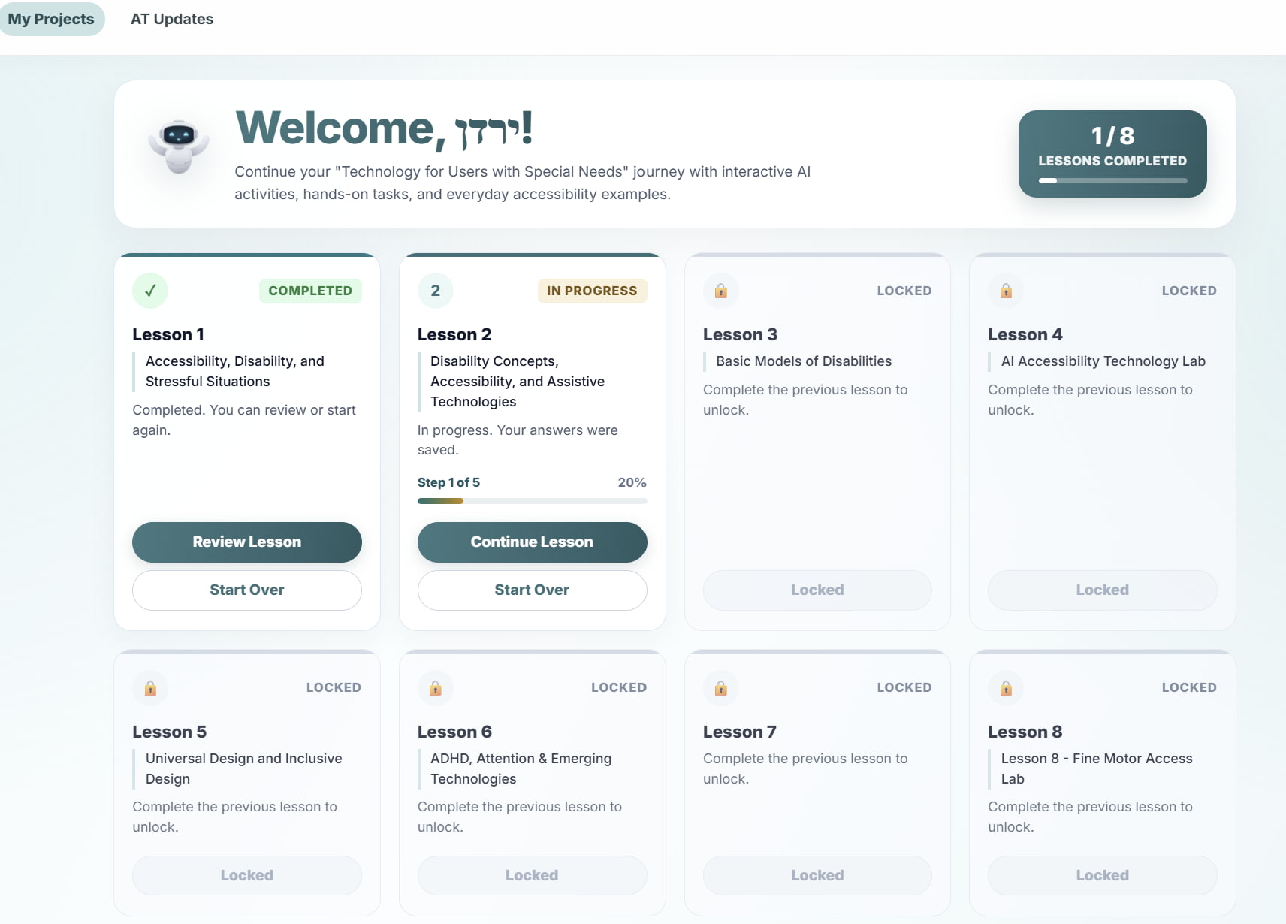Click the COMPLETED status badge
Screen dimensions: 1286x924
point(310,291)
